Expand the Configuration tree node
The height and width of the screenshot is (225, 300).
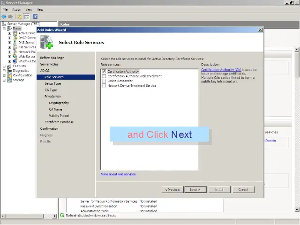pyautogui.click(x=4, y=75)
